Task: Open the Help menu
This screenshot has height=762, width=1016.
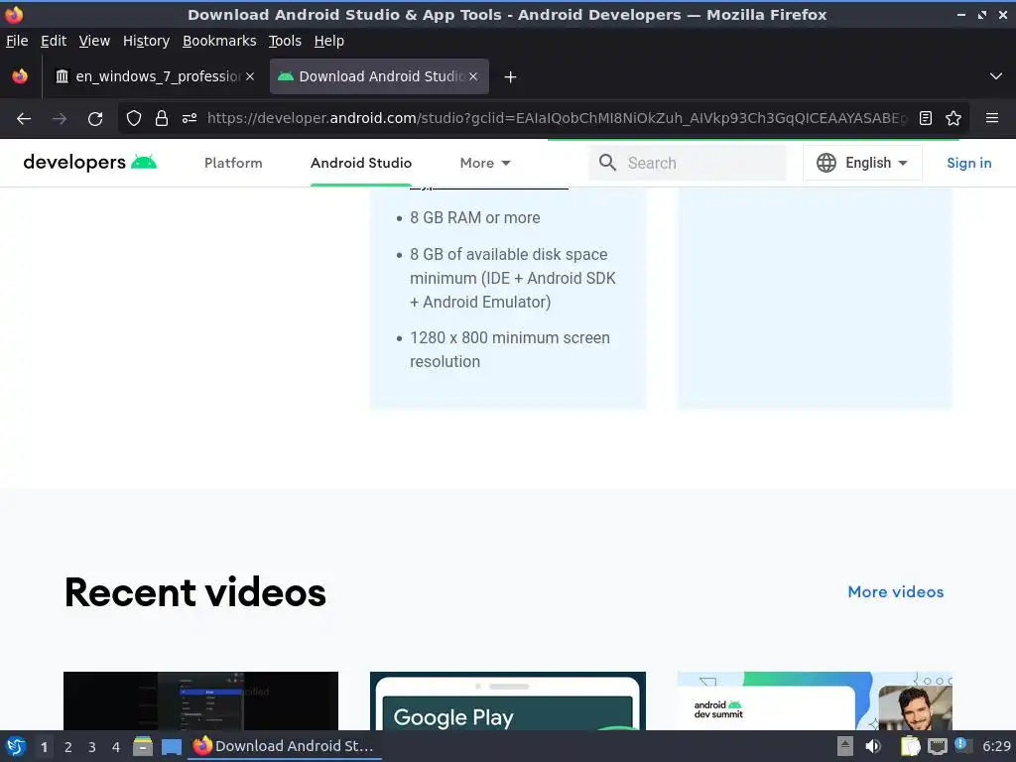Action: [x=328, y=41]
